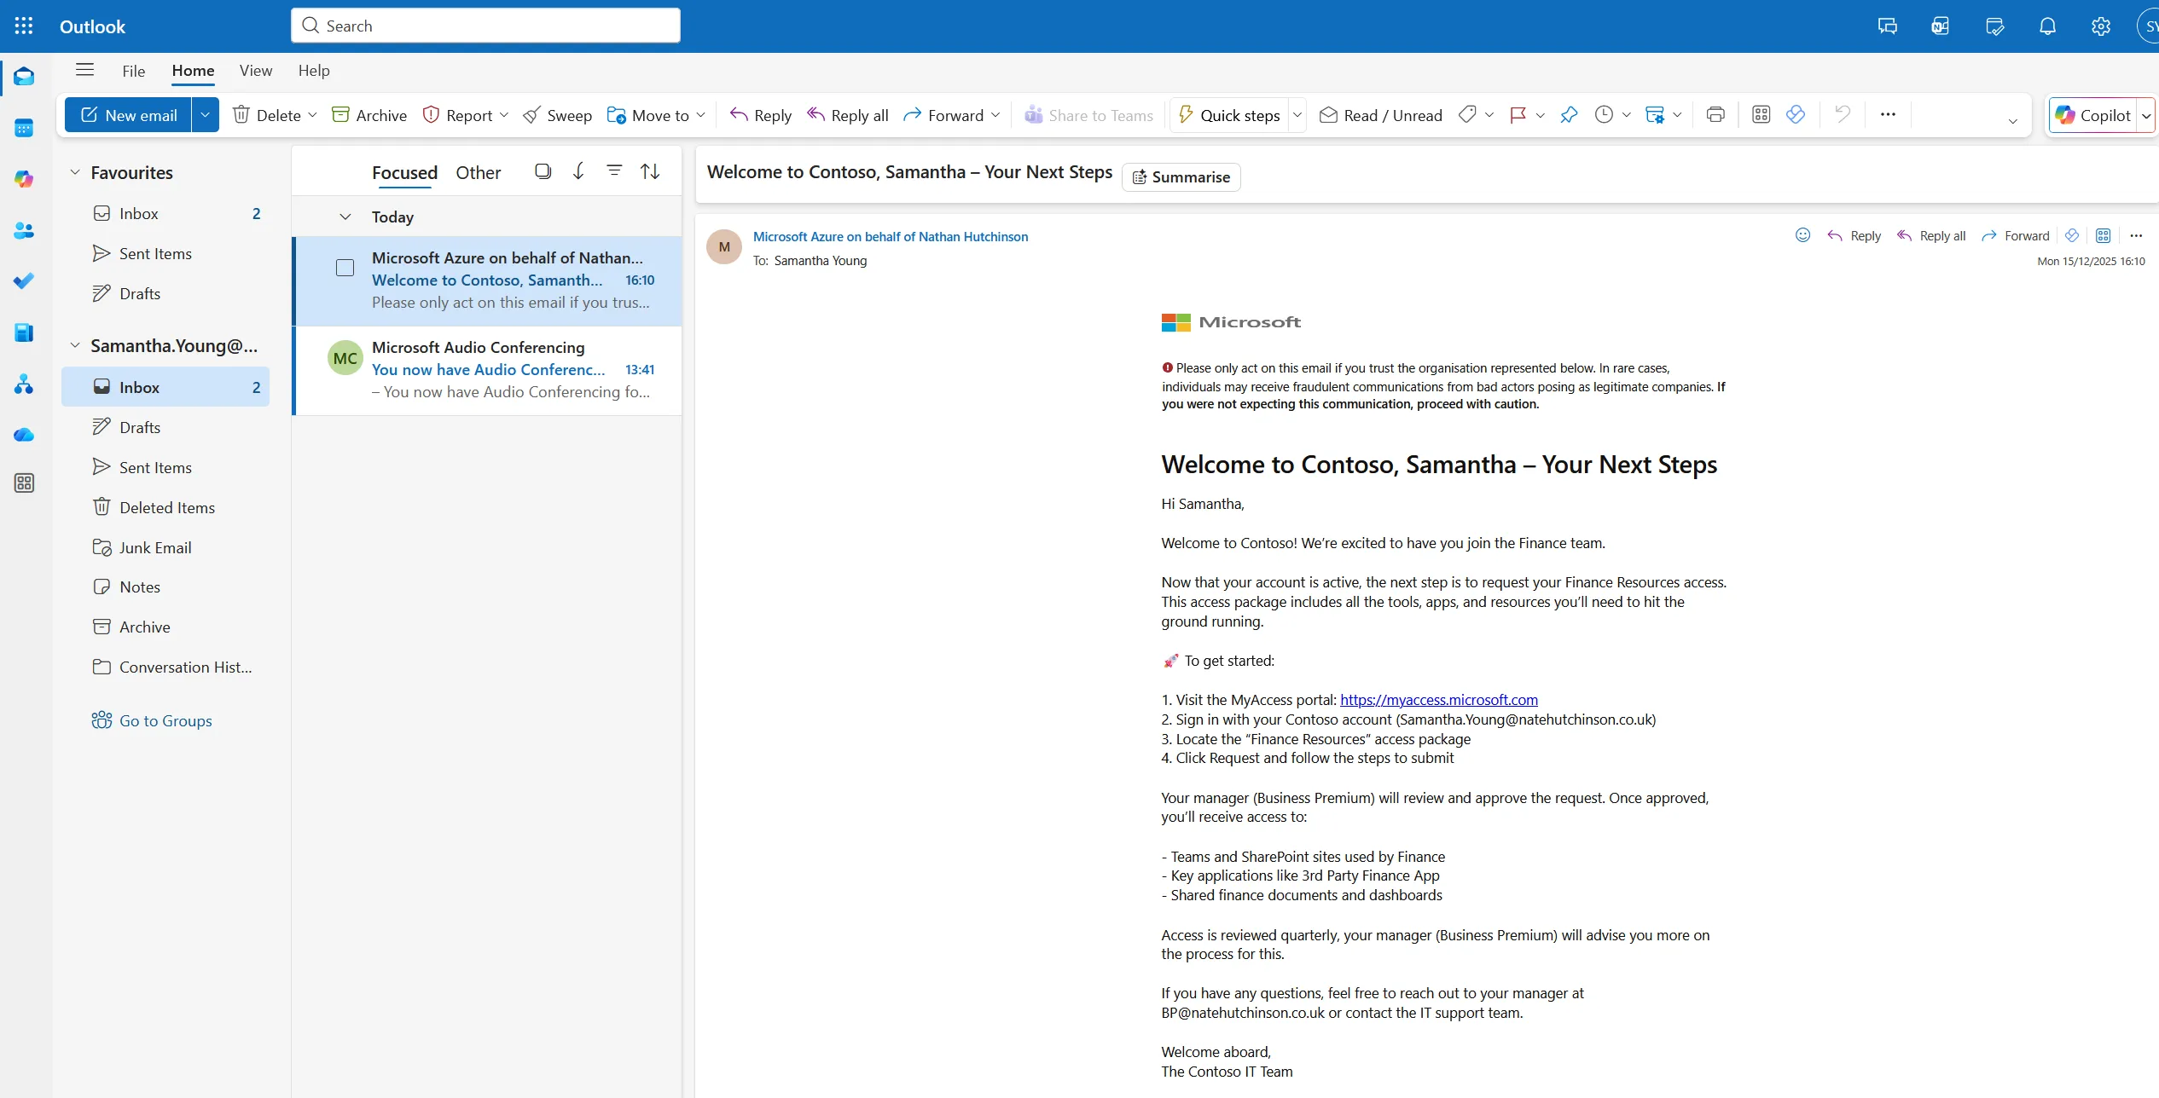The width and height of the screenshot is (2159, 1098).
Task: Open the To Do checkmark app
Action: 24,280
